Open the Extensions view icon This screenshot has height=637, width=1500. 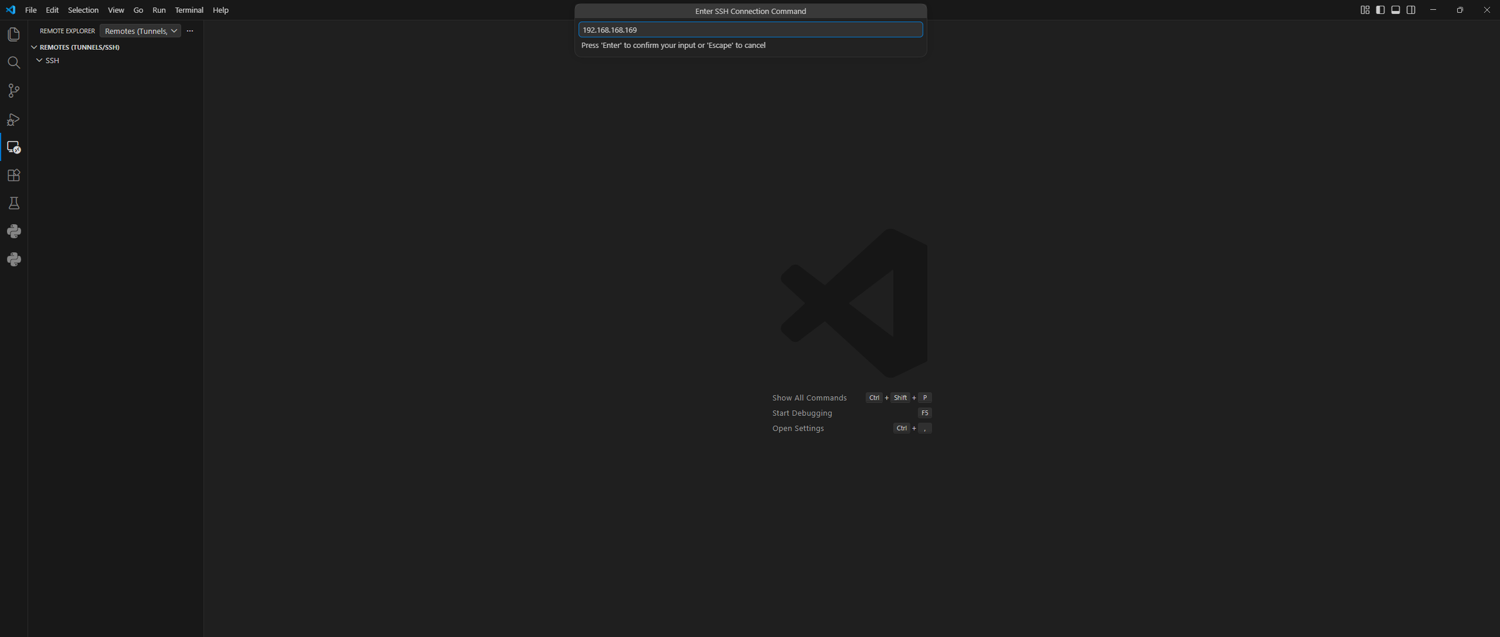click(14, 175)
